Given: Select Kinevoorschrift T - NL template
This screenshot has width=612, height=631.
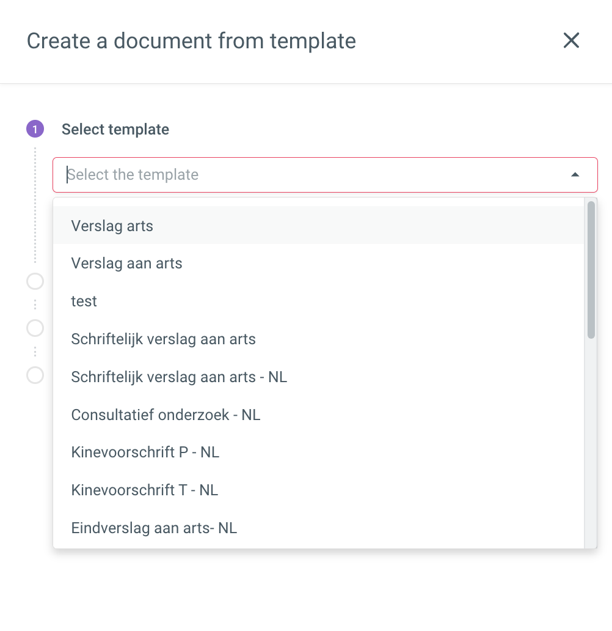Looking at the screenshot, I should point(318,490).
